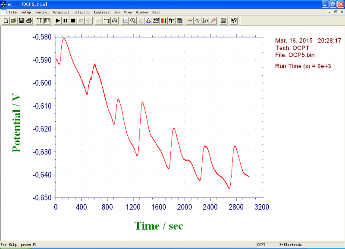This screenshot has height=249, width=345.
Task: Activate the context help arrow icon
Action: pyautogui.click(x=234, y=21)
